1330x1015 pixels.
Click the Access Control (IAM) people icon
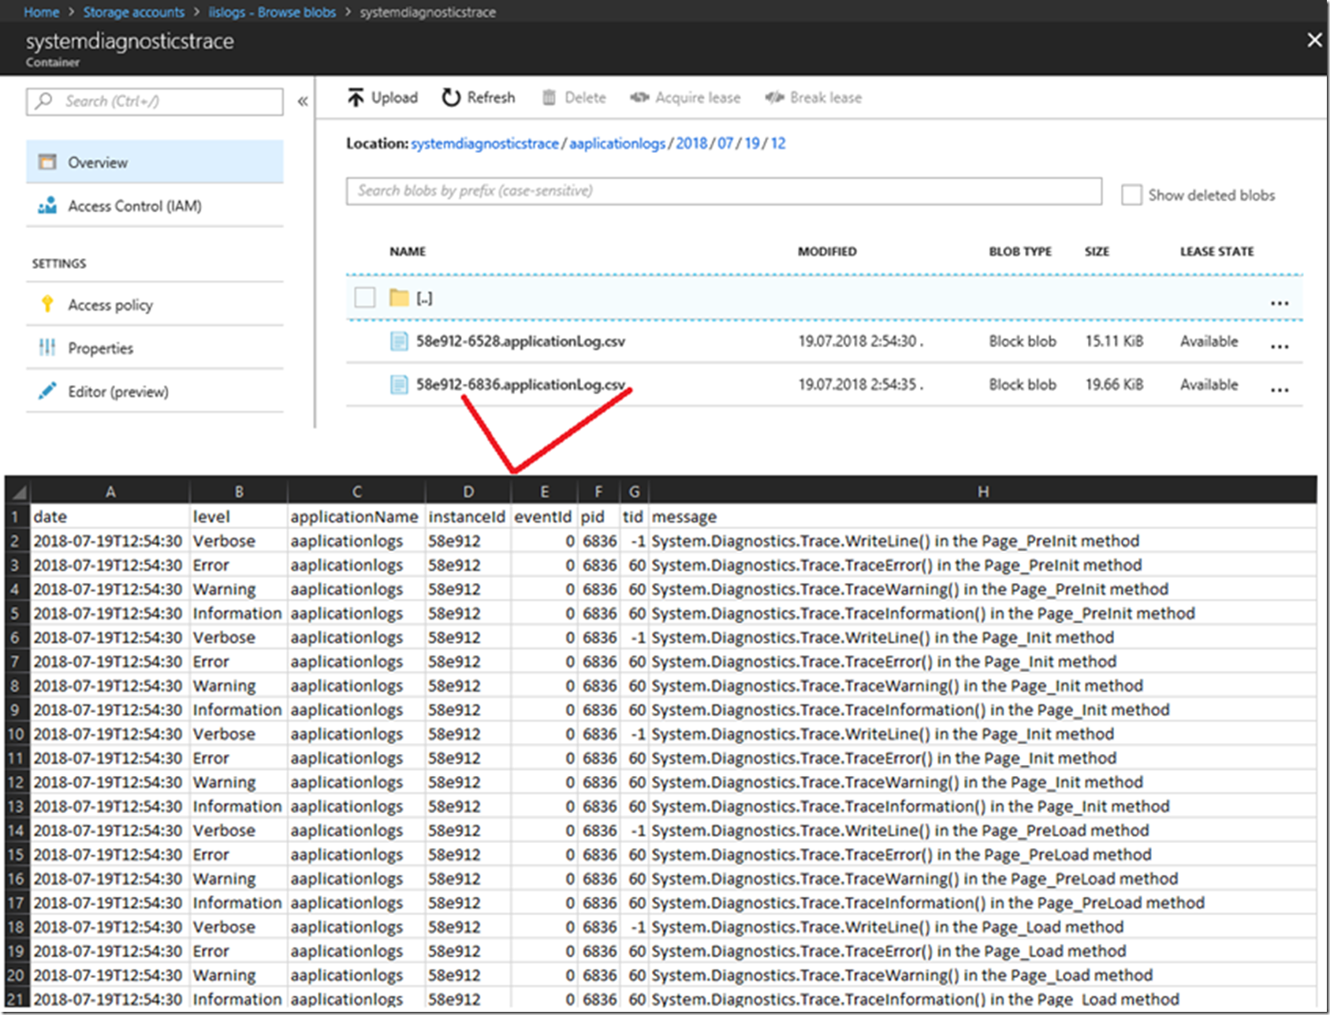[47, 205]
